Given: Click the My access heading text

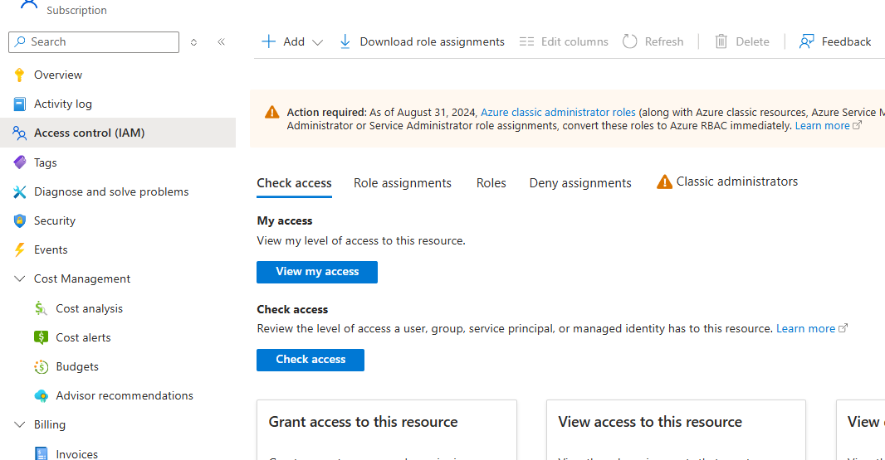Looking at the screenshot, I should point(285,221).
